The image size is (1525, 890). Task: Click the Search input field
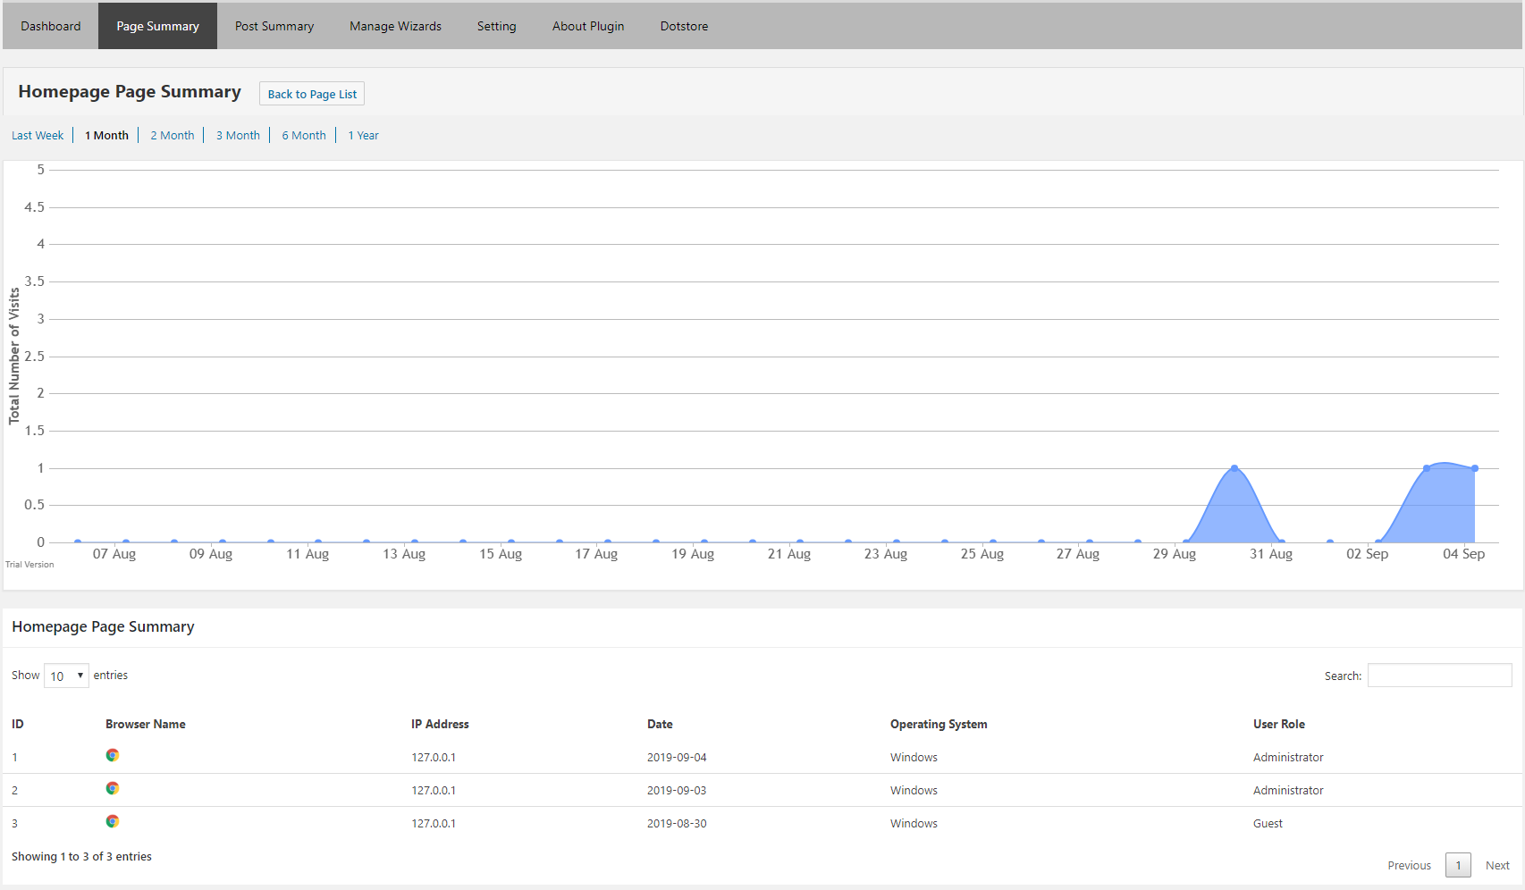click(1439, 676)
